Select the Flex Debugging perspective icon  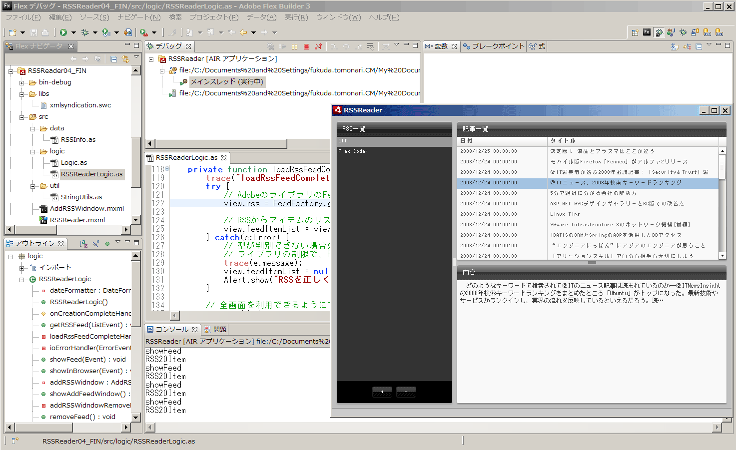point(659,32)
